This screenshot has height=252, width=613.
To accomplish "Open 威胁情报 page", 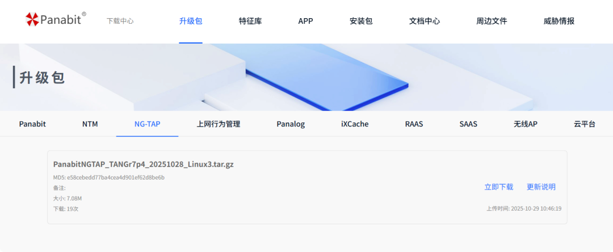I will 559,21.
